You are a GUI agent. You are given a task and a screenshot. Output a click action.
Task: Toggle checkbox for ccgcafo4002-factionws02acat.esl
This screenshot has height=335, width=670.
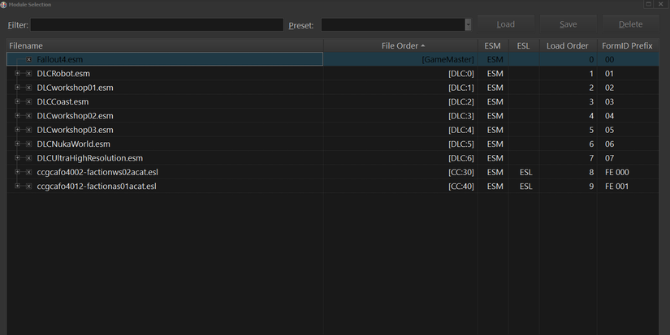(x=28, y=173)
